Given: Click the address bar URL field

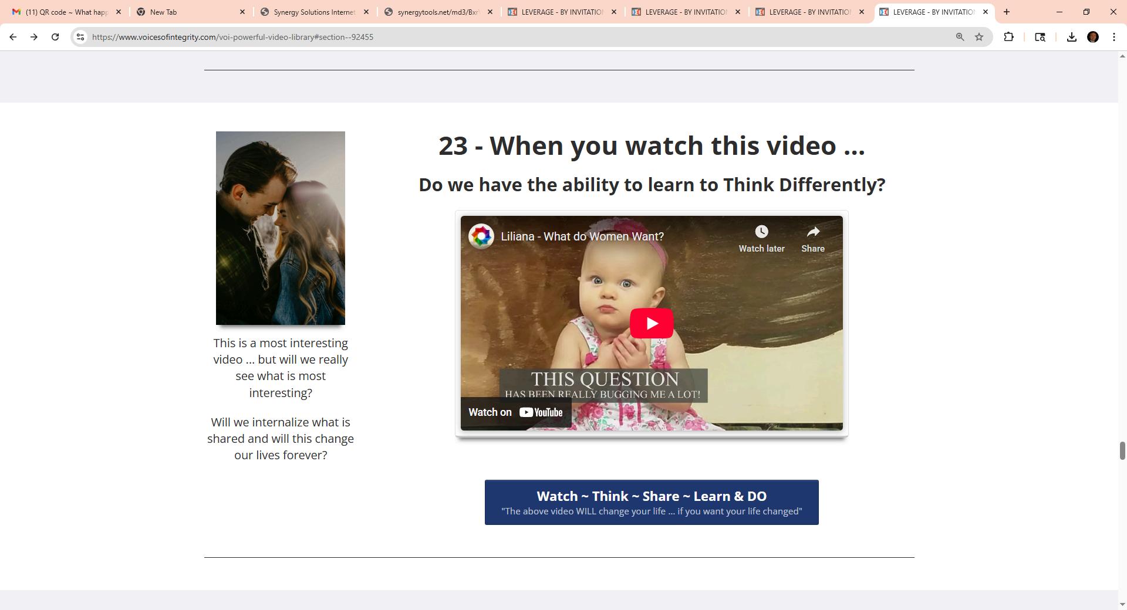Looking at the screenshot, I should click(517, 37).
